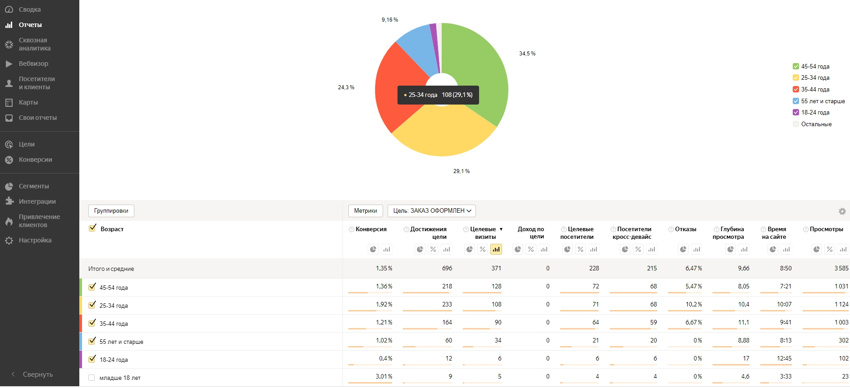Click the Настройка gear icon in sidebar

9,240
